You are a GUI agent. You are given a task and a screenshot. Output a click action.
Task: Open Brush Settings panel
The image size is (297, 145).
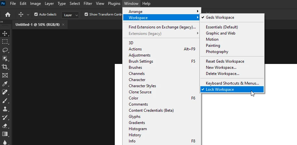tap(162, 61)
